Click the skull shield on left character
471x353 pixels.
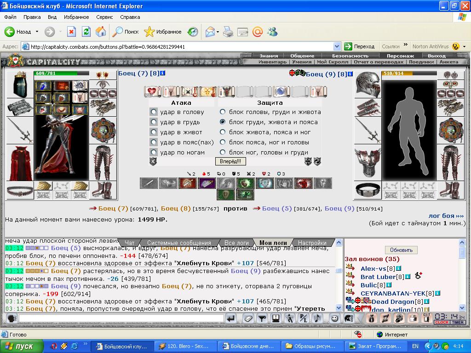coord(103,130)
